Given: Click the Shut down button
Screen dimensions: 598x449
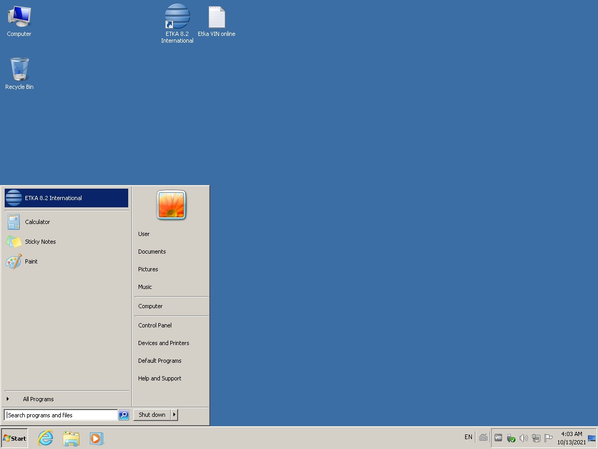Looking at the screenshot, I should tap(152, 415).
